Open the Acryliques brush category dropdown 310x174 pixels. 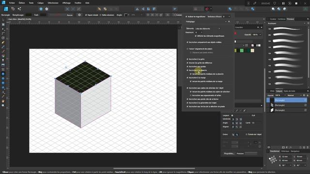pyautogui.click(x=286, y=23)
